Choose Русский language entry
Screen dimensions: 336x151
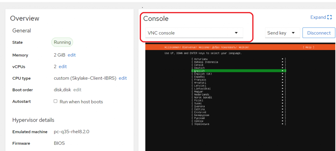click(x=199, y=118)
